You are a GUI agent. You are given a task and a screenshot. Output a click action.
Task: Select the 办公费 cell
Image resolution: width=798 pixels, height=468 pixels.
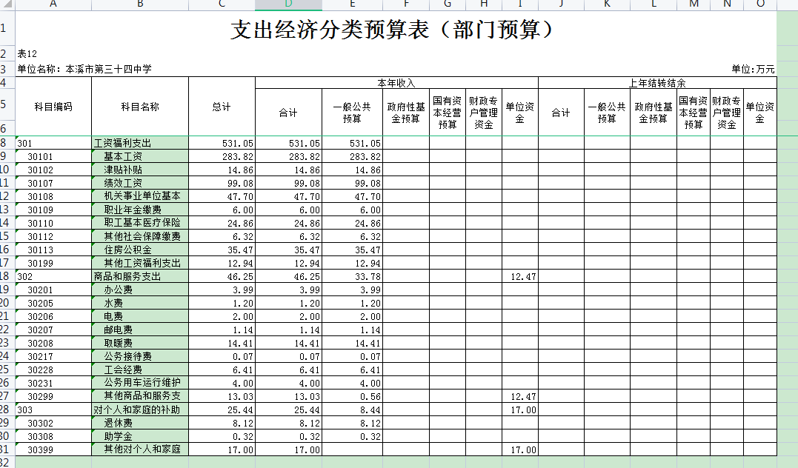pyautogui.click(x=140, y=290)
